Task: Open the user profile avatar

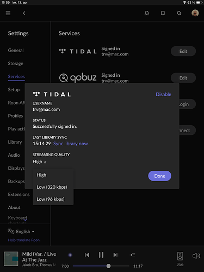Action: (x=195, y=13)
